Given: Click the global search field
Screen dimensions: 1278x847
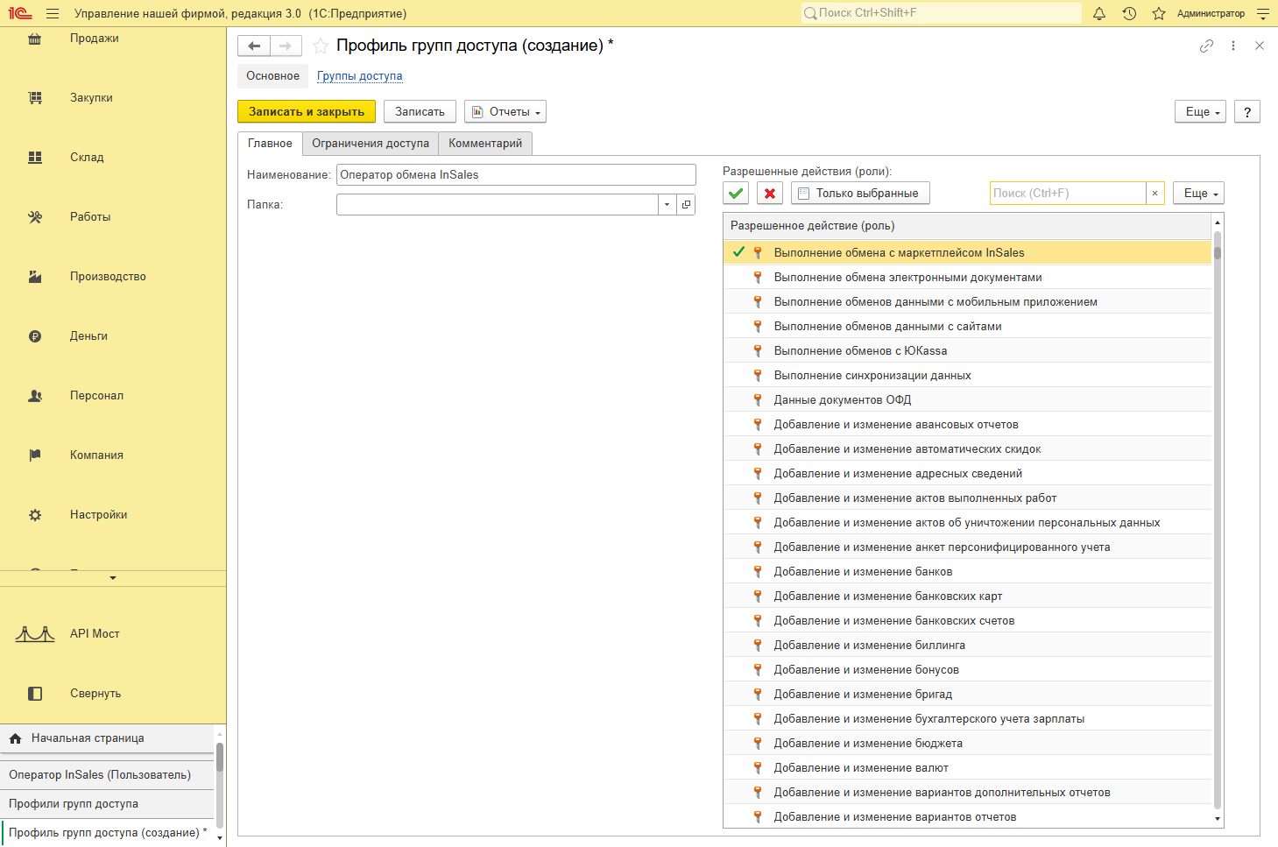Looking at the screenshot, I should pyautogui.click(x=942, y=13).
